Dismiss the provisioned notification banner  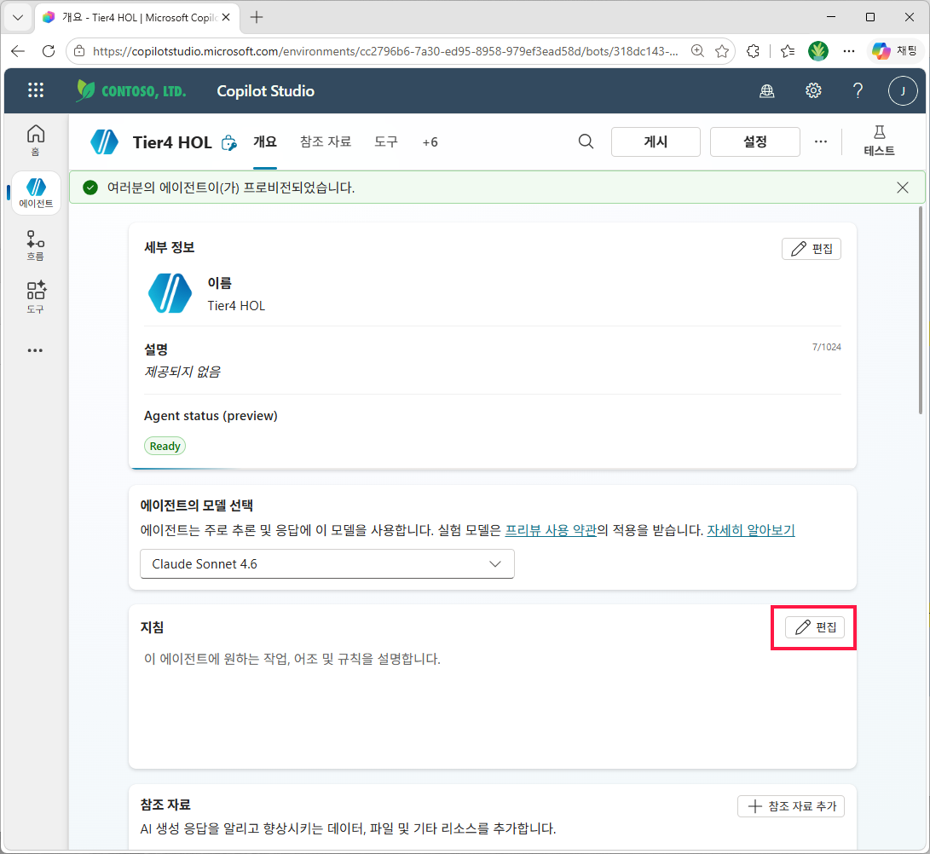coord(903,188)
